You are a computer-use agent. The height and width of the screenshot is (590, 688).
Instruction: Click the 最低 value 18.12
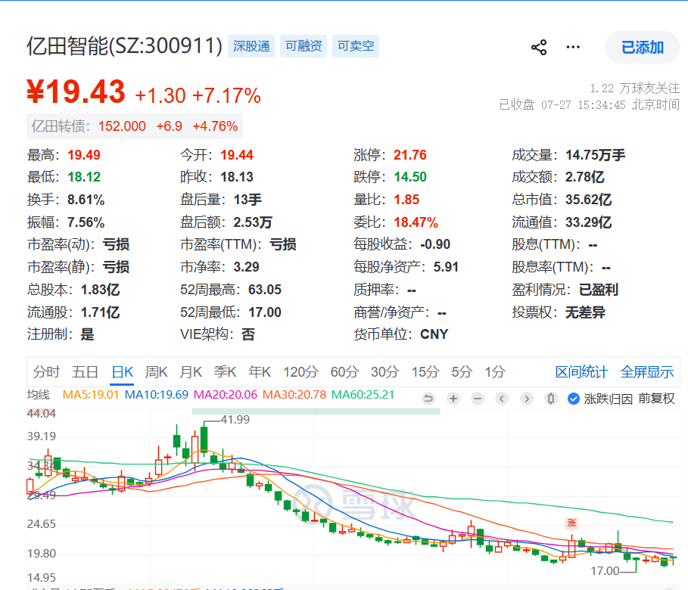84,177
